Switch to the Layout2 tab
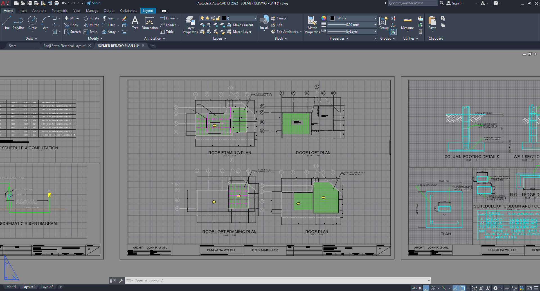This screenshot has width=540, height=291. click(x=47, y=287)
